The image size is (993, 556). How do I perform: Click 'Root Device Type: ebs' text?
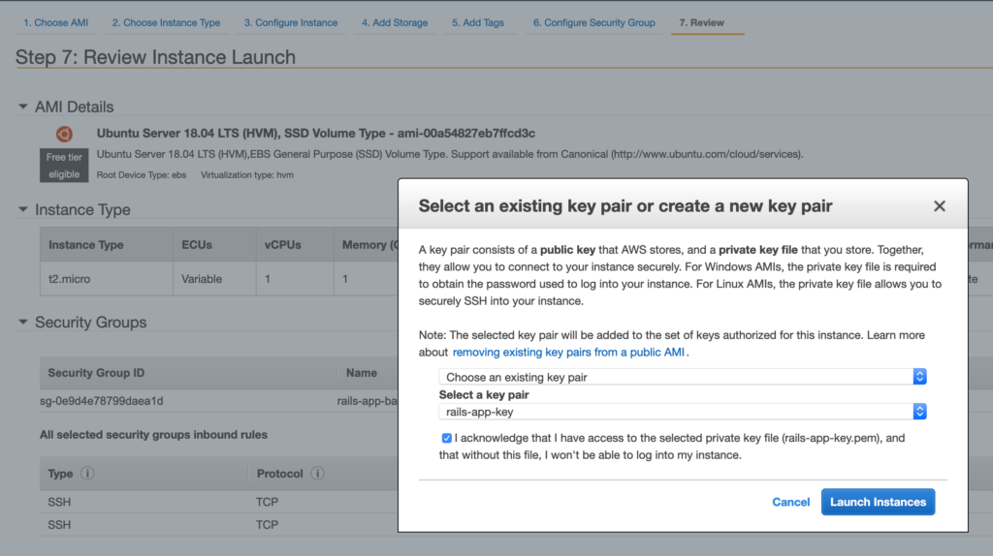pos(142,175)
